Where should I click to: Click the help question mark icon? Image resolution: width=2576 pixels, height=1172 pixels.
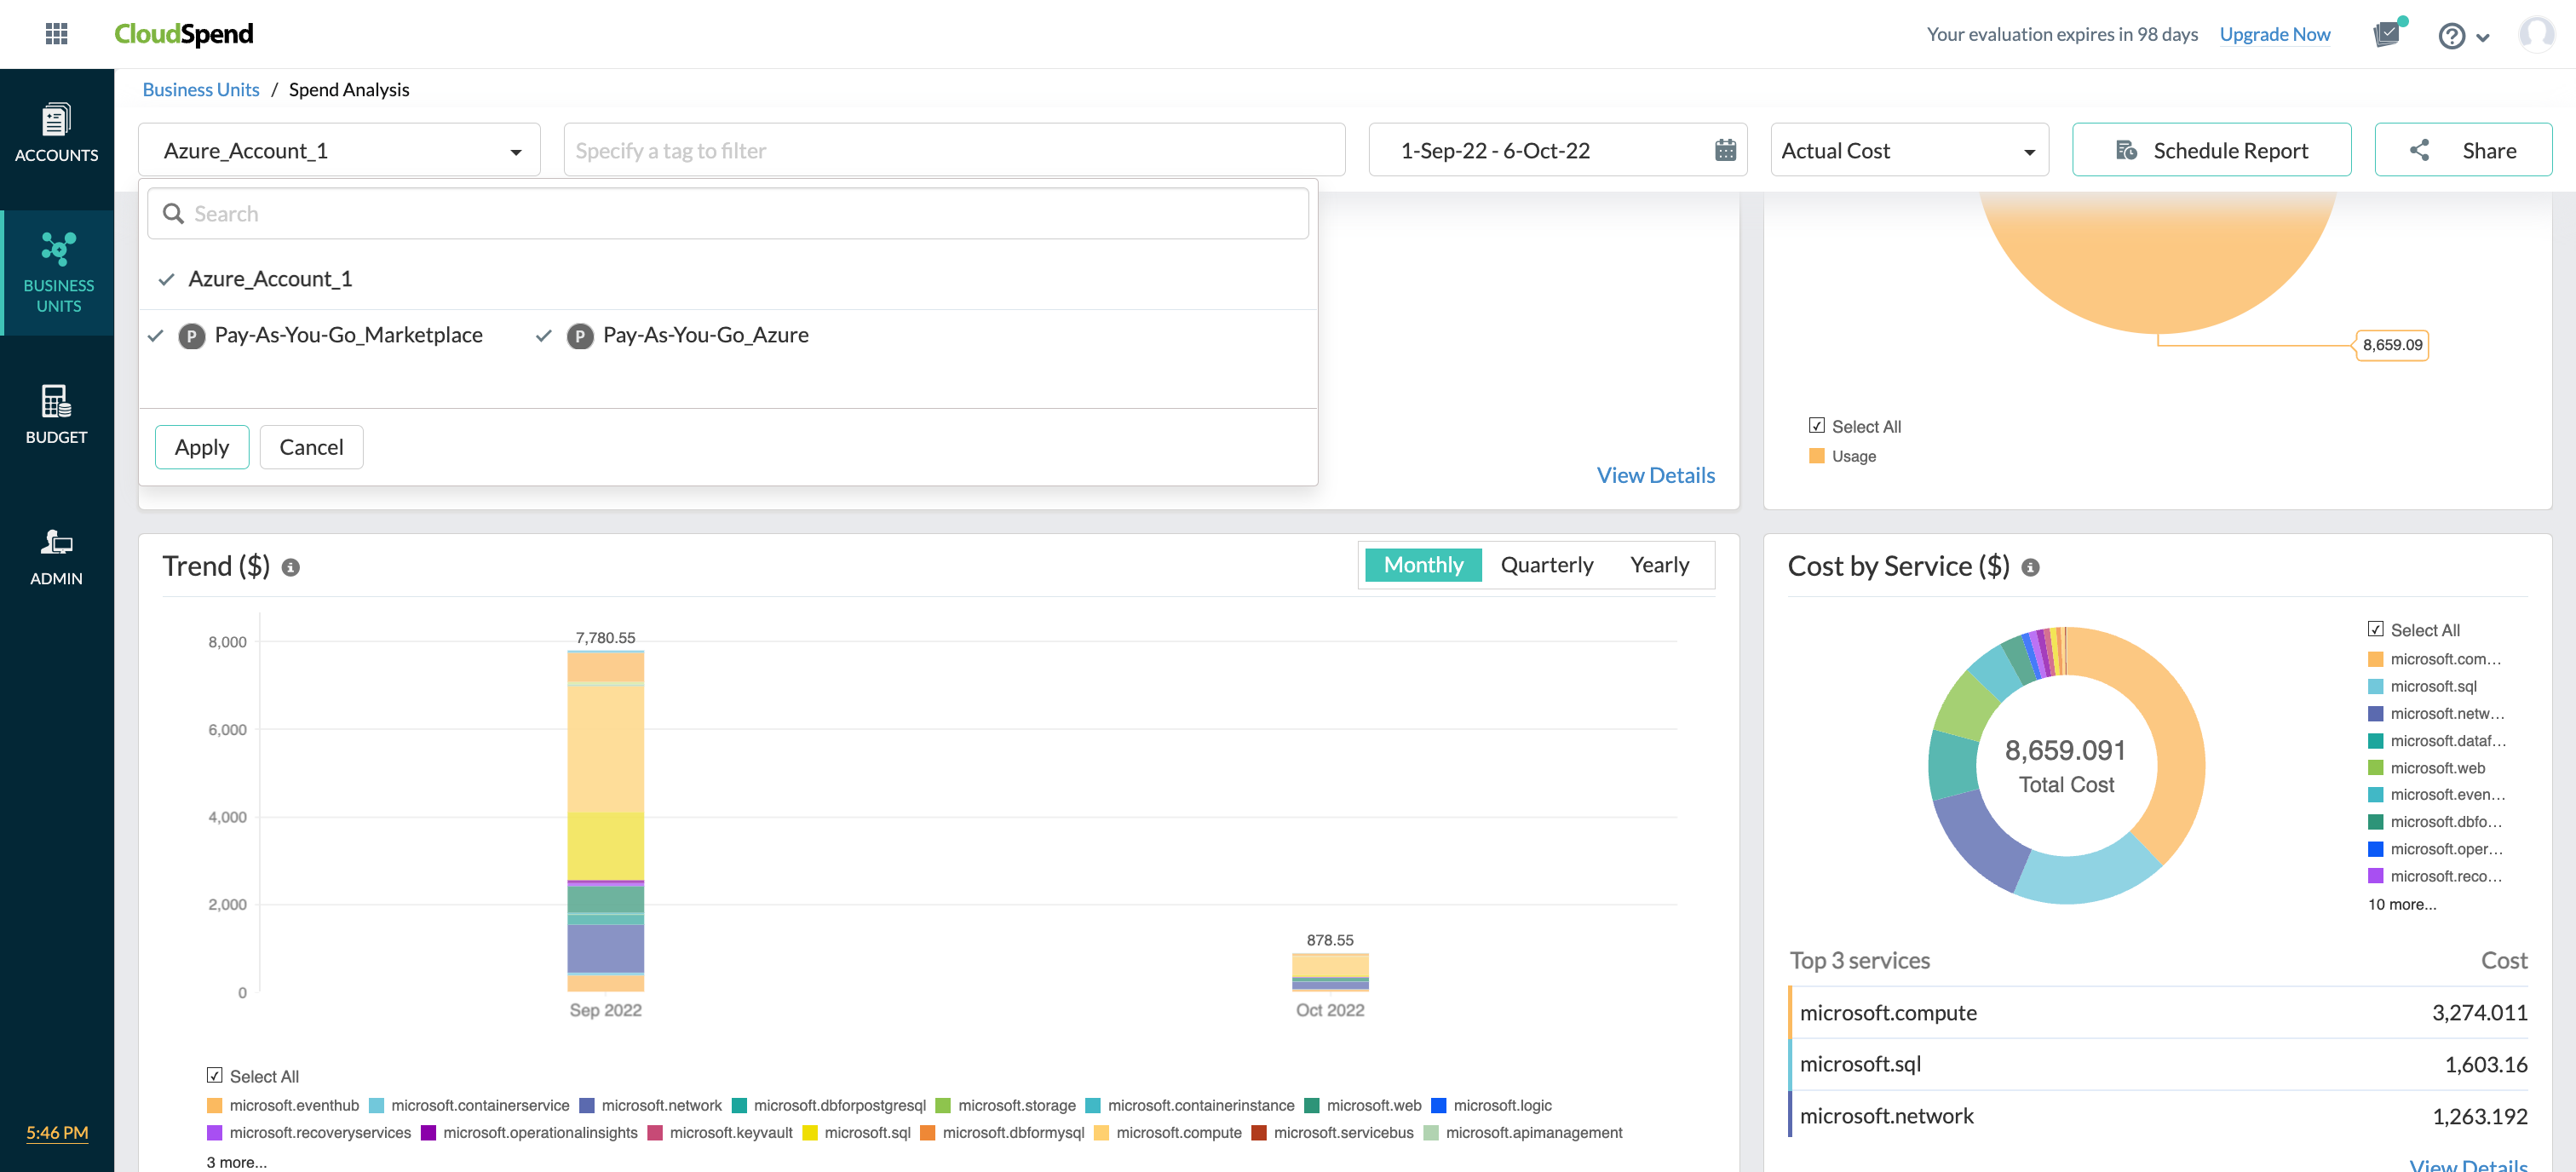click(2451, 36)
